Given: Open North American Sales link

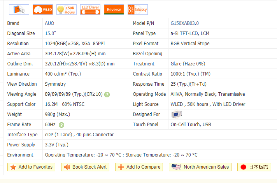Looking at the screenshot, I should tap(200, 167).
